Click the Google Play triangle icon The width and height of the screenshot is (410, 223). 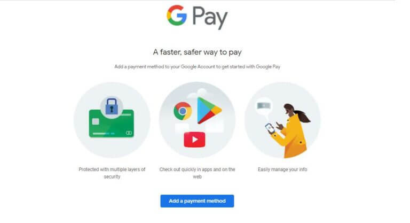tap(209, 110)
